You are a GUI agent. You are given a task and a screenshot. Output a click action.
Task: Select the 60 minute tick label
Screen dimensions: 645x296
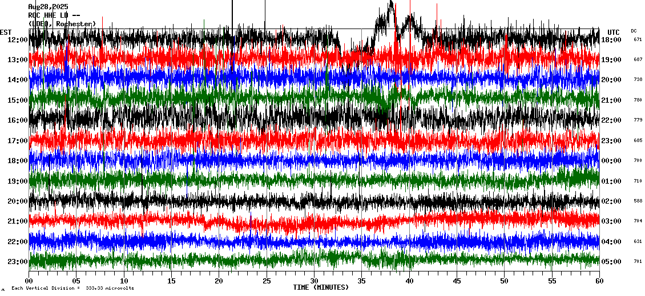[599, 281]
